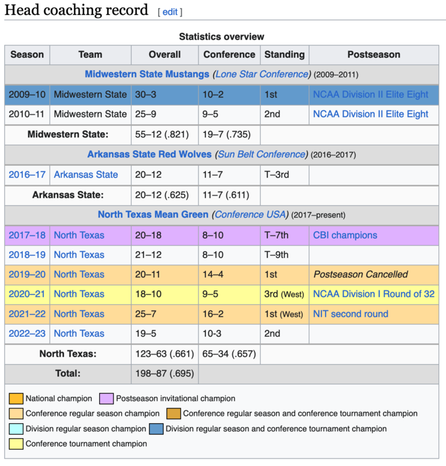Open the NCAA Division I Round of 32 link
Screen dimensions: 446x466
pyautogui.click(x=373, y=294)
